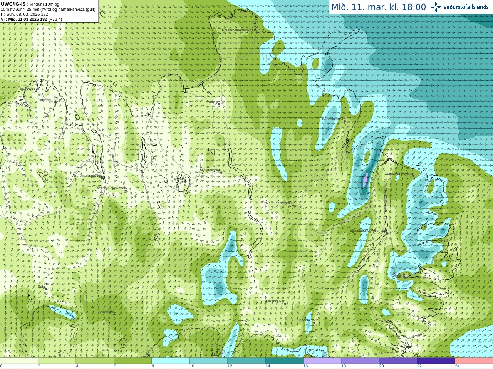Select the pink above-24 m/s swatch
Viewport: 493px width, 369px height.
point(474,361)
